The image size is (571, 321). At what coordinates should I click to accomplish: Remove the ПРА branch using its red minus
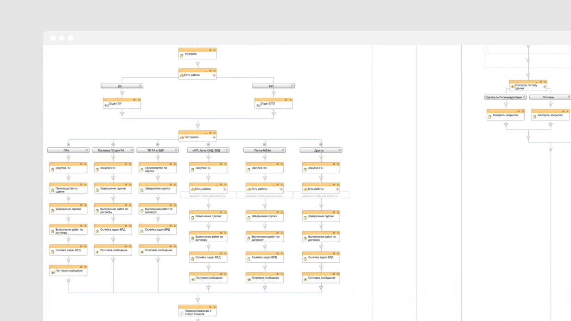[68, 145]
